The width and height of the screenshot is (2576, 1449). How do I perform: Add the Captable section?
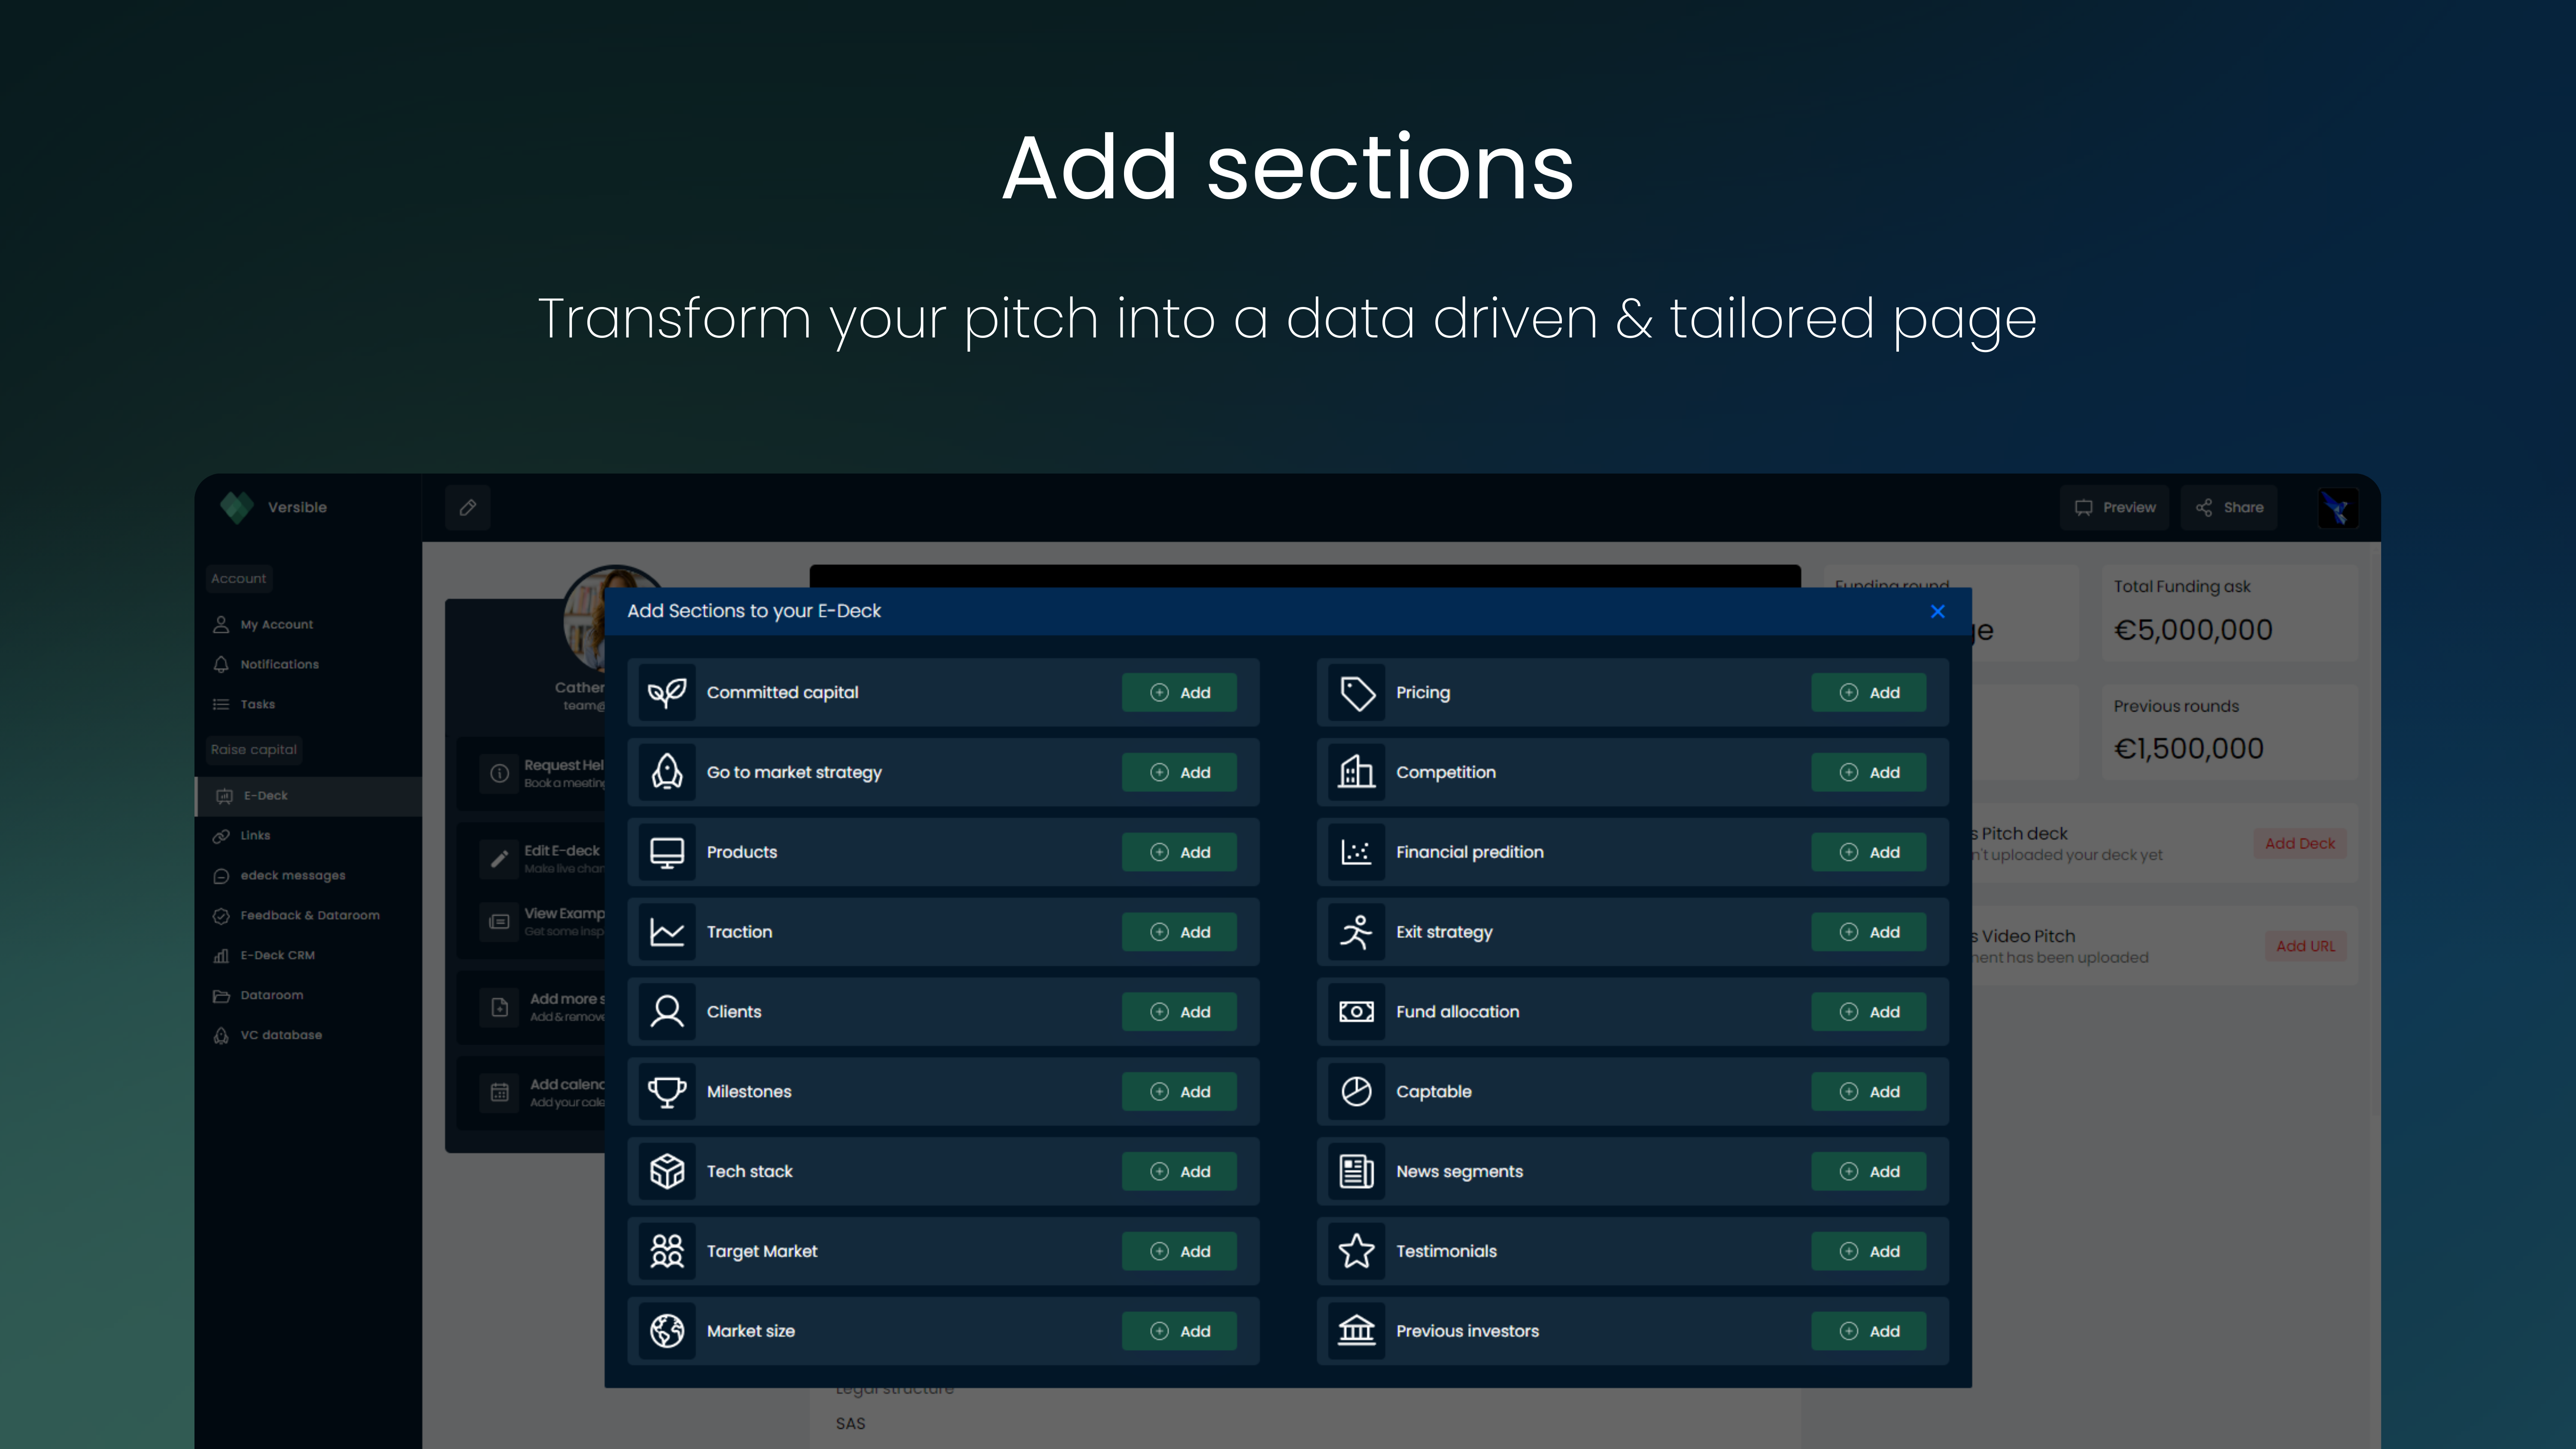1868,1092
